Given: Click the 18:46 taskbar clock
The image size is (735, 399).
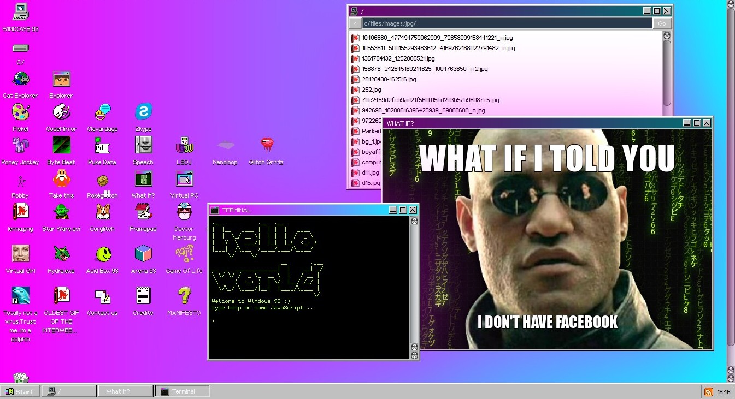Looking at the screenshot, I should coord(724,392).
